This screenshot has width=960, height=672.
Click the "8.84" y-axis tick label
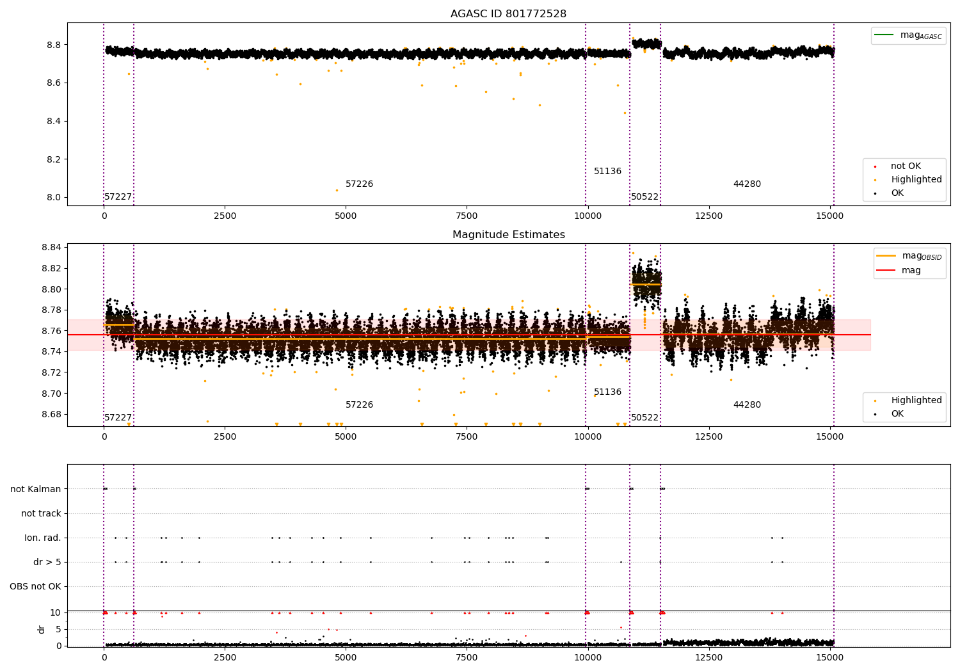click(51, 248)
